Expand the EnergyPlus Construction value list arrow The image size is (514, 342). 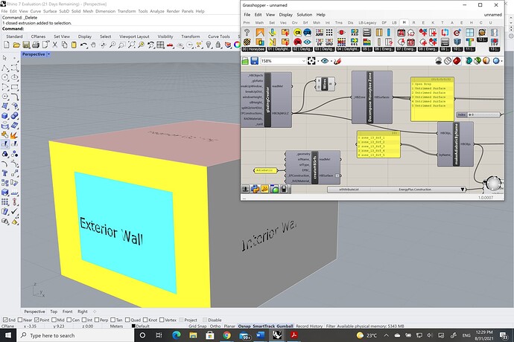pyautogui.click(x=462, y=190)
